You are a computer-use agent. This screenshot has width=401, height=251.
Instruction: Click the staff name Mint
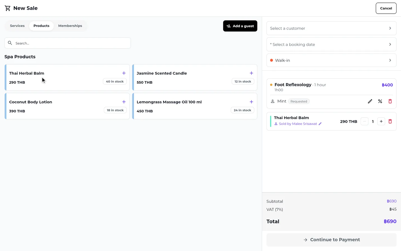[282, 101]
